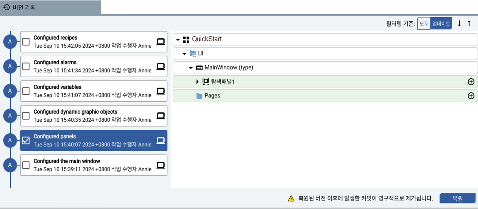Expand the 탐색패널1 node
Viewport: 478px width, 209px height.
pyautogui.click(x=197, y=82)
